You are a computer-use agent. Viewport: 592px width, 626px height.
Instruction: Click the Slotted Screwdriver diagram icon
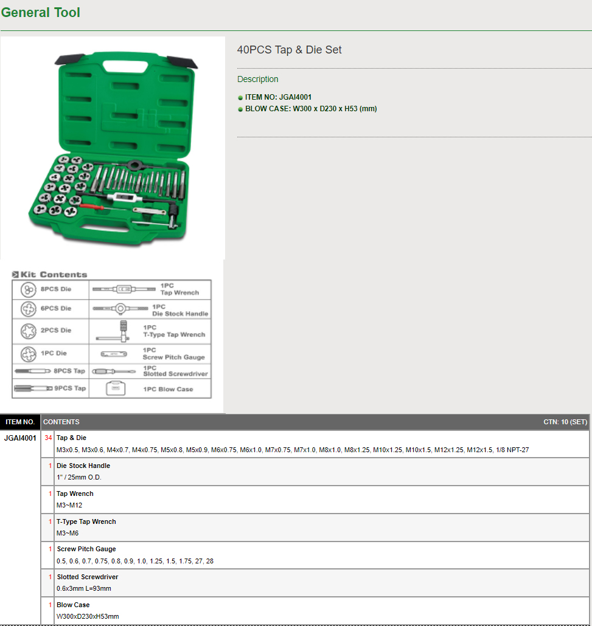click(x=114, y=371)
